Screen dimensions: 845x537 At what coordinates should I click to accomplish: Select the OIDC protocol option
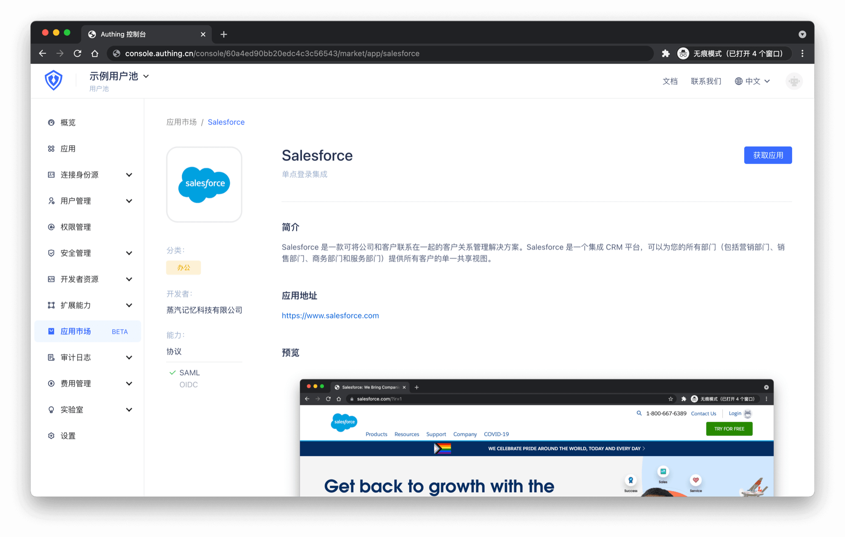188,384
